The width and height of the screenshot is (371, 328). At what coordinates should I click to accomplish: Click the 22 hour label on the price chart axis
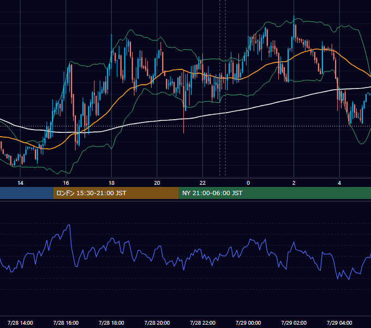(x=203, y=183)
